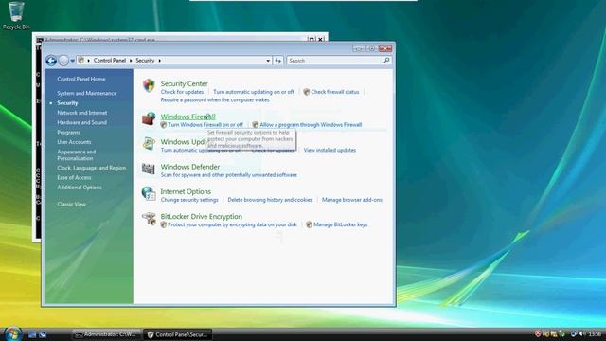This screenshot has height=341, width=606.
Task: Select User Accounts in sidebar
Action: pyautogui.click(x=74, y=142)
